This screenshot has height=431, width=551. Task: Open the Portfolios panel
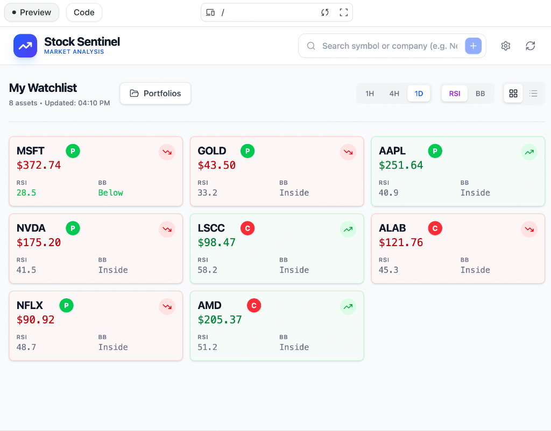click(155, 93)
